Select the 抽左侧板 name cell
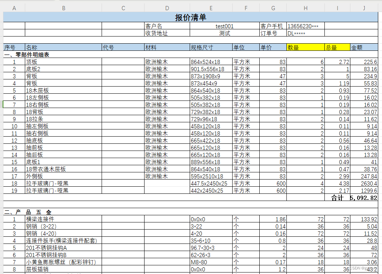This screenshot has width=382, height=274. pos(63,126)
